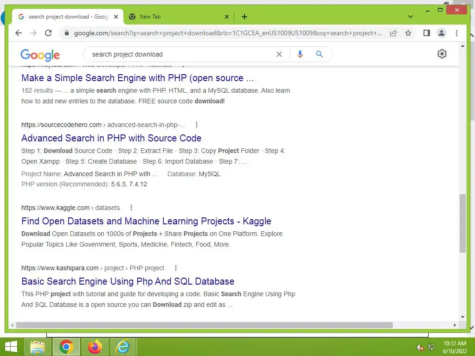Click inside the Google search field
The height and width of the screenshot is (356, 475).
[182, 54]
